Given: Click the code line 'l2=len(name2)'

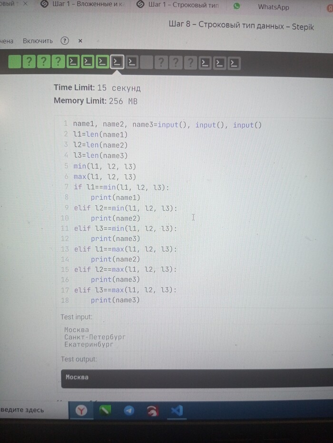Looking at the screenshot, I should pos(100,145).
